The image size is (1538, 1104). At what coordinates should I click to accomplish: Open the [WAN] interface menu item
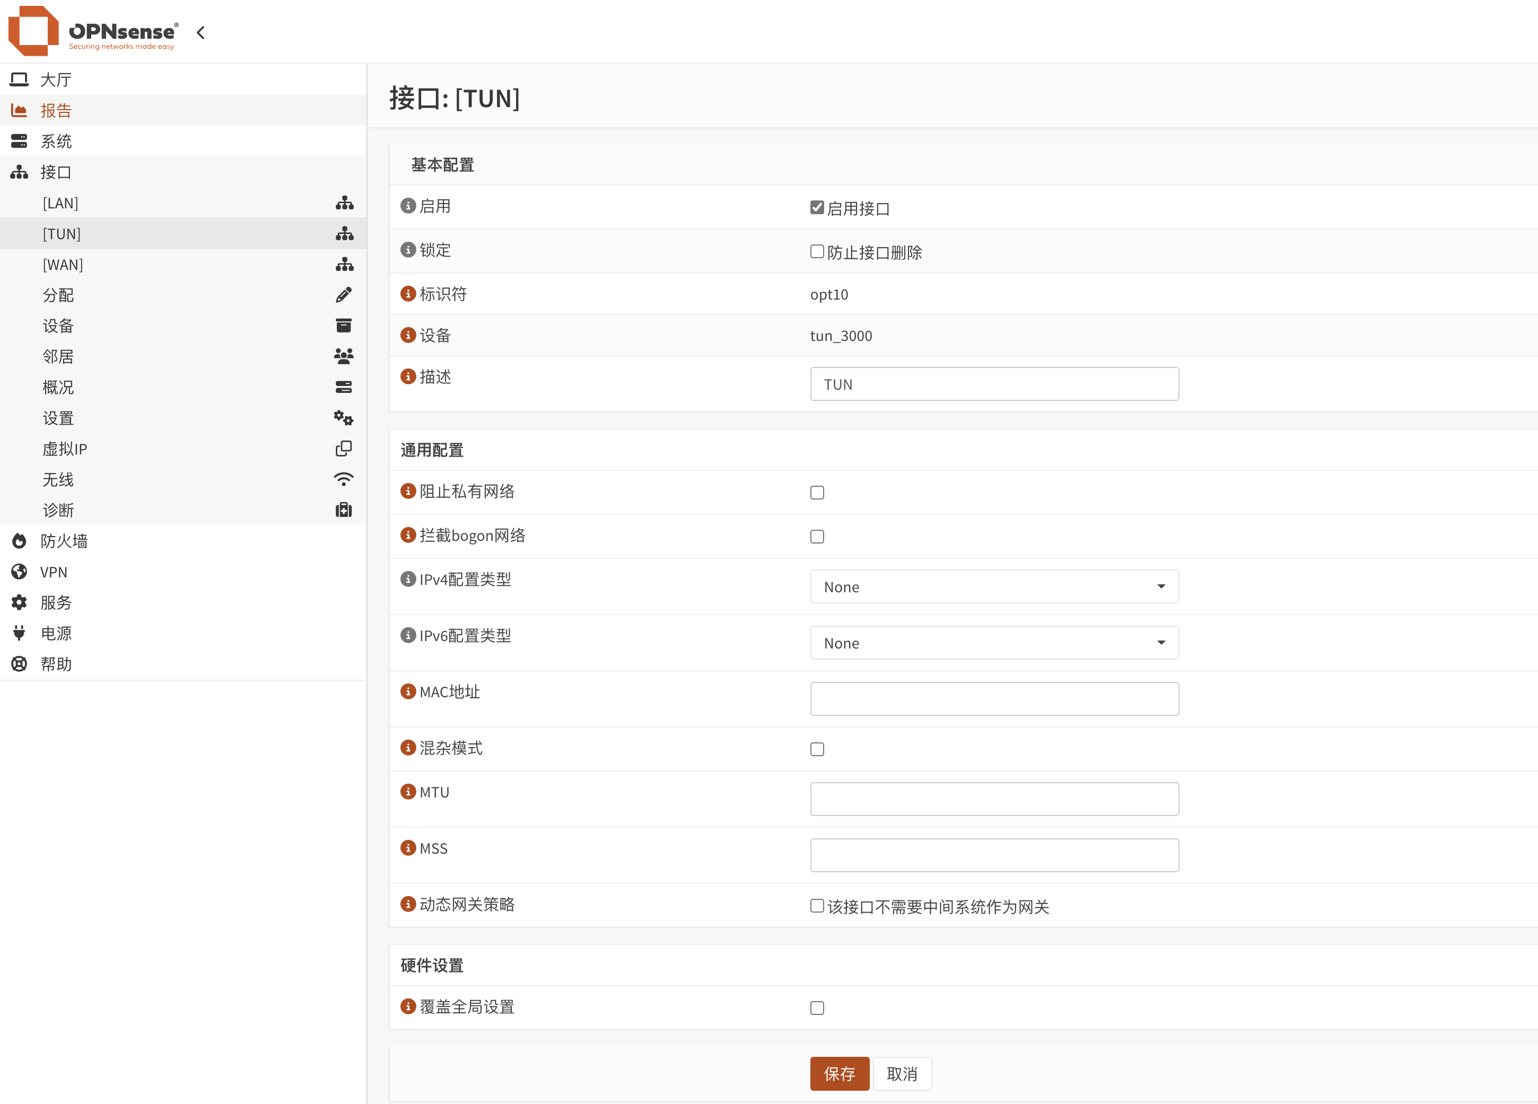coord(63,265)
